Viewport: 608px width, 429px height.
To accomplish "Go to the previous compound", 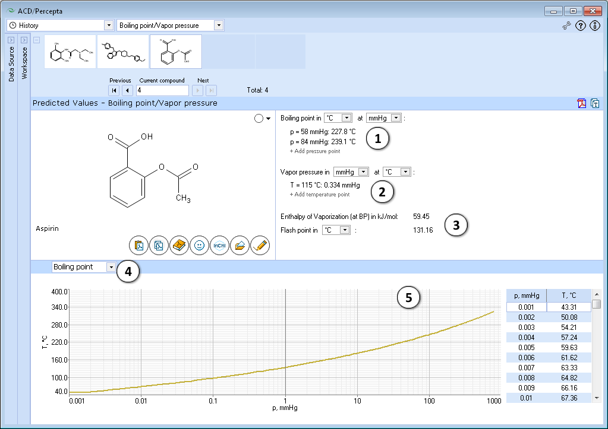I will click(x=127, y=91).
